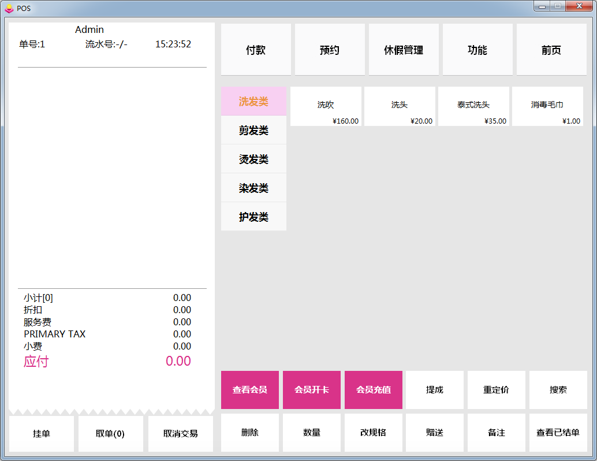Click the 付款 payment button
The height and width of the screenshot is (461, 597).
(x=256, y=50)
